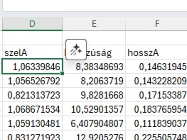Select the cell with 10,52901357
Viewport: 187px width, 140px height.
tap(94, 109)
